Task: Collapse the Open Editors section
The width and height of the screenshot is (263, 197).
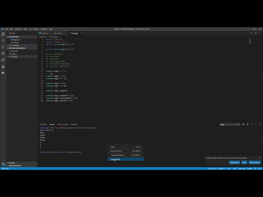Action: click(x=22, y=37)
